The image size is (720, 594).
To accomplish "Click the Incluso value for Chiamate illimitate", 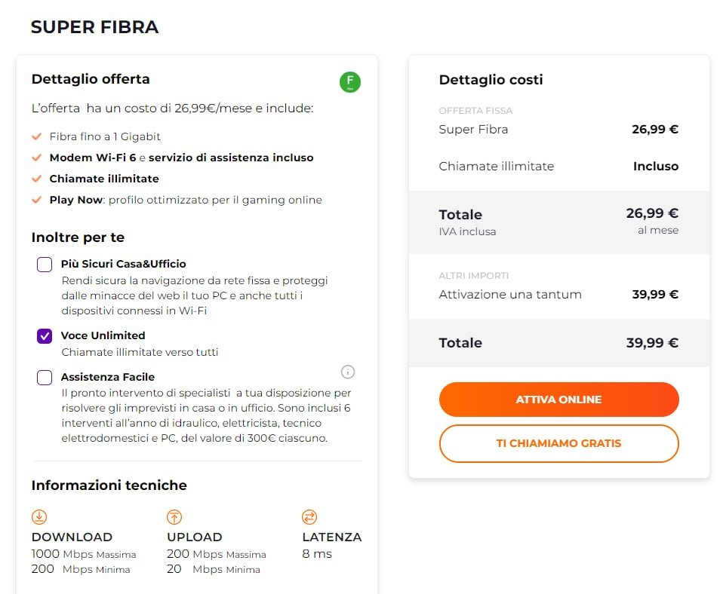I will pyautogui.click(x=655, y=166).
